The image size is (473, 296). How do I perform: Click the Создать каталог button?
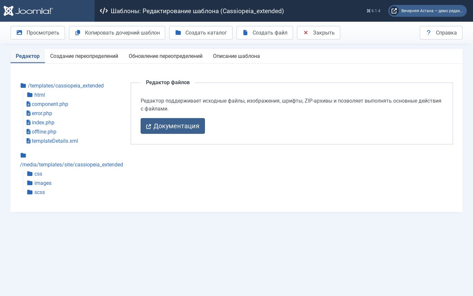click(x=201, y=33)
